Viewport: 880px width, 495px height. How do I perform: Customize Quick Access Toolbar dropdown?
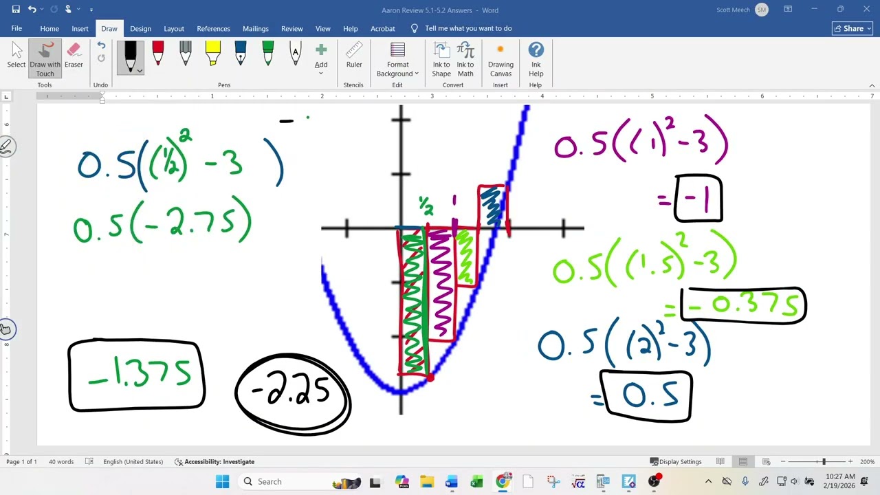pos(91,10)
